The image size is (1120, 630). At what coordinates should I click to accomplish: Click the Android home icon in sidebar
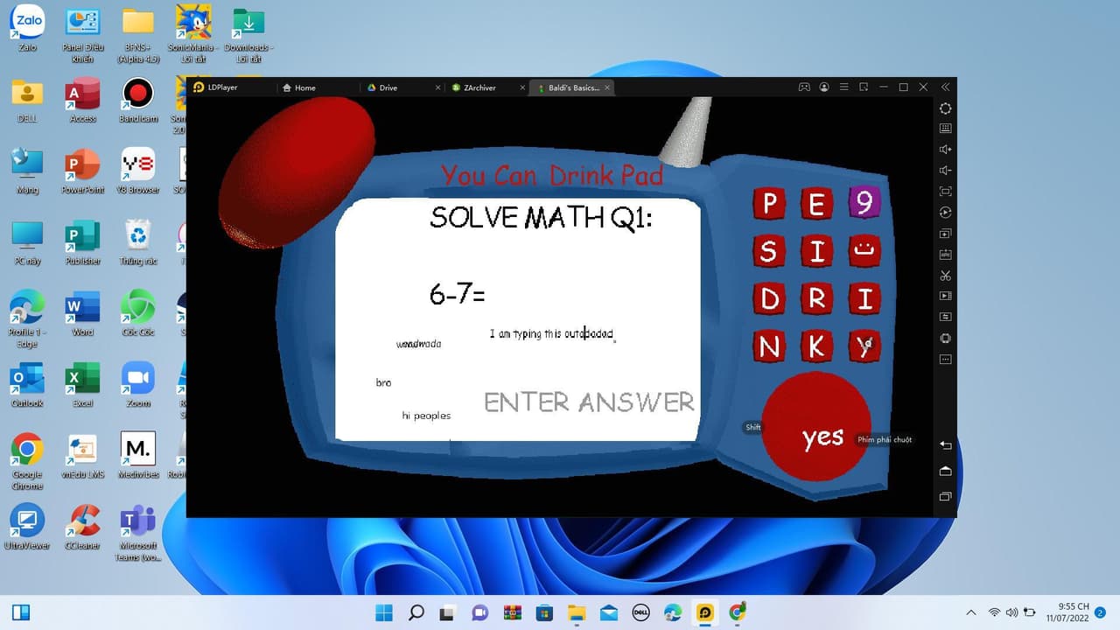point(945,472)
